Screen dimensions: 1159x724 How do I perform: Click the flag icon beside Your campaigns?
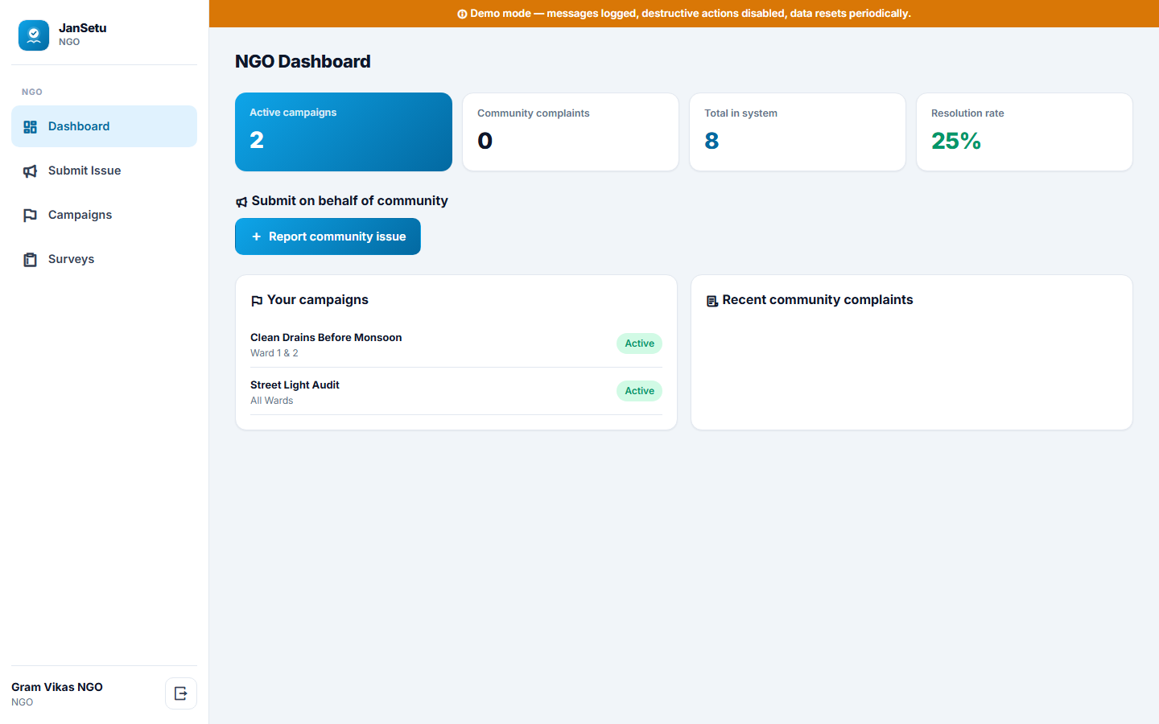(x=257, y=301)
